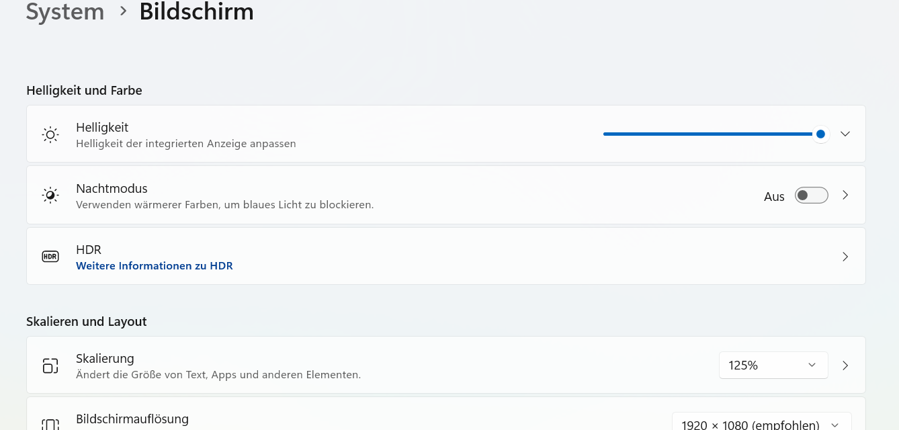
Task: Click the middle of the brightness slider track
Action: pyautogui.click(x=712, y=134)
